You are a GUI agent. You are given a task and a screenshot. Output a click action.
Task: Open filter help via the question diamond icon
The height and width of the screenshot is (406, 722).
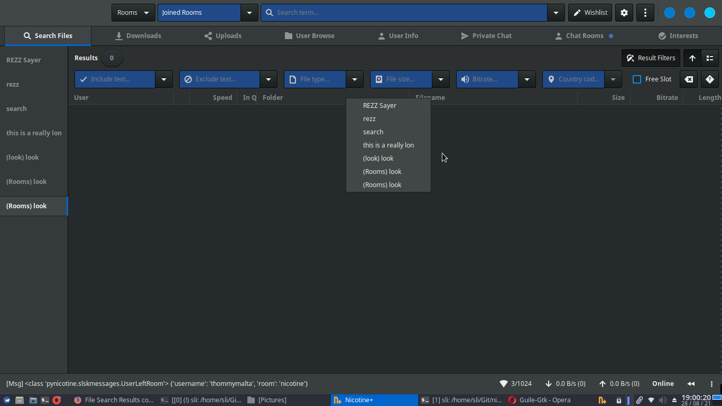pos(709,79)
